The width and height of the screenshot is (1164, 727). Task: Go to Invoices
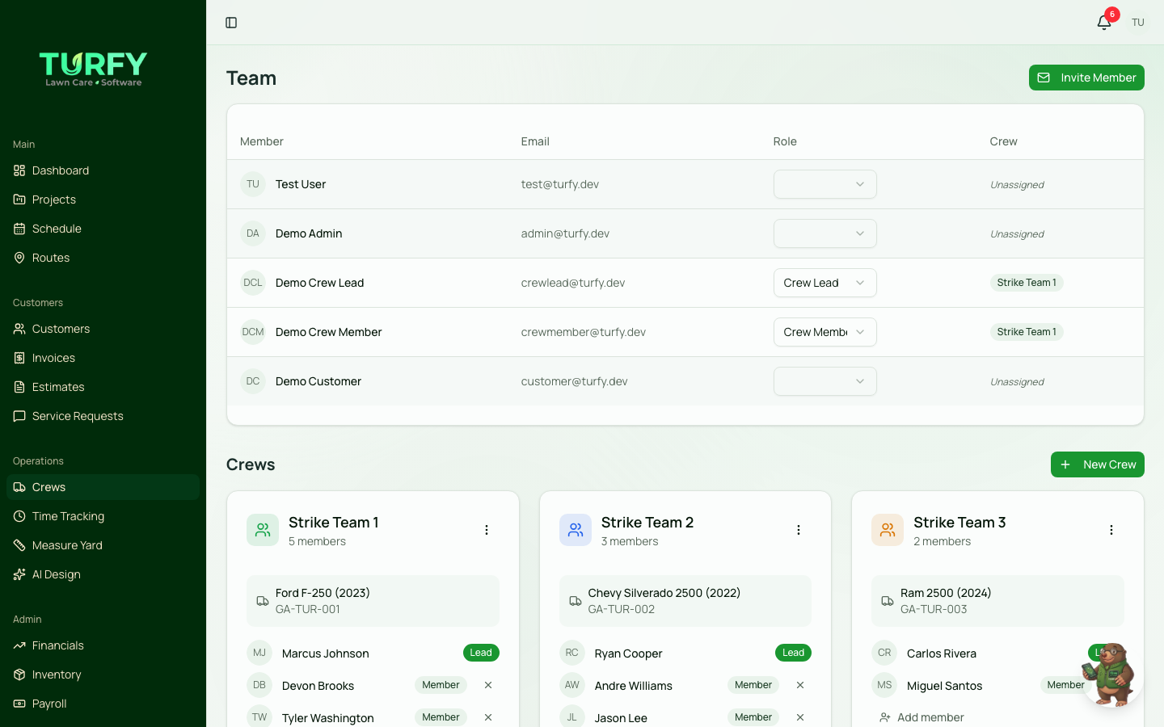[103, 358]
